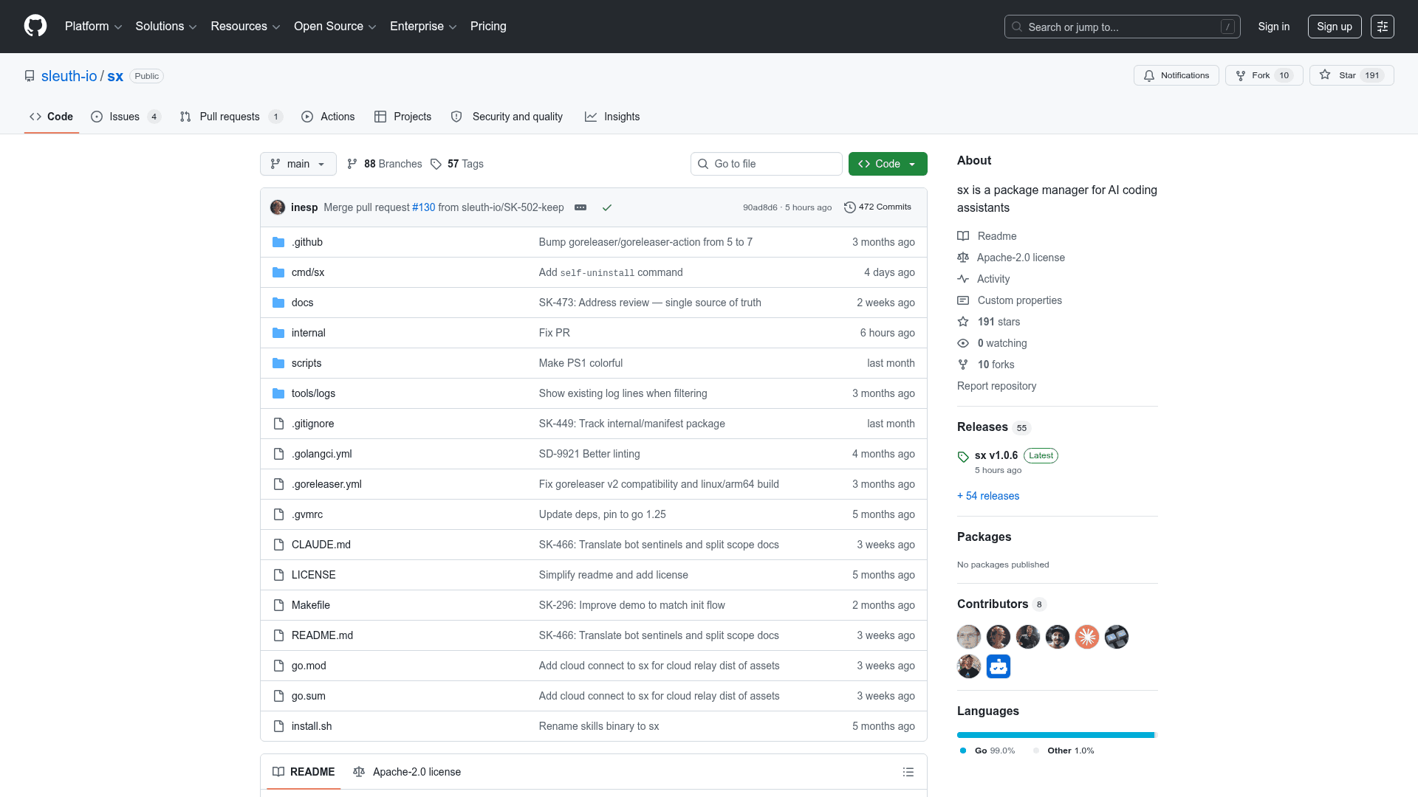Fork the sx repository
1418x797 pixels.
coord(1264,75)
